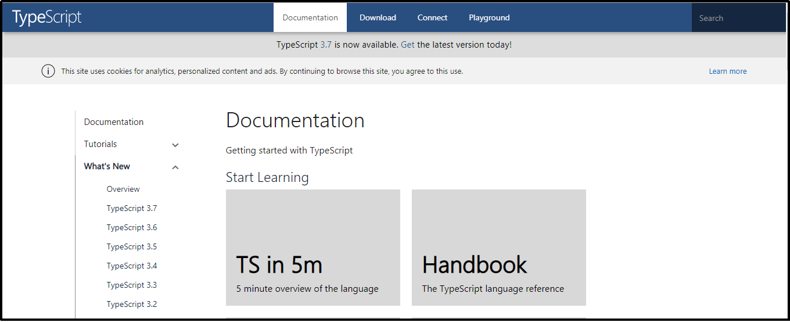
Task: Go to the Download page
Action: (378, 17)
